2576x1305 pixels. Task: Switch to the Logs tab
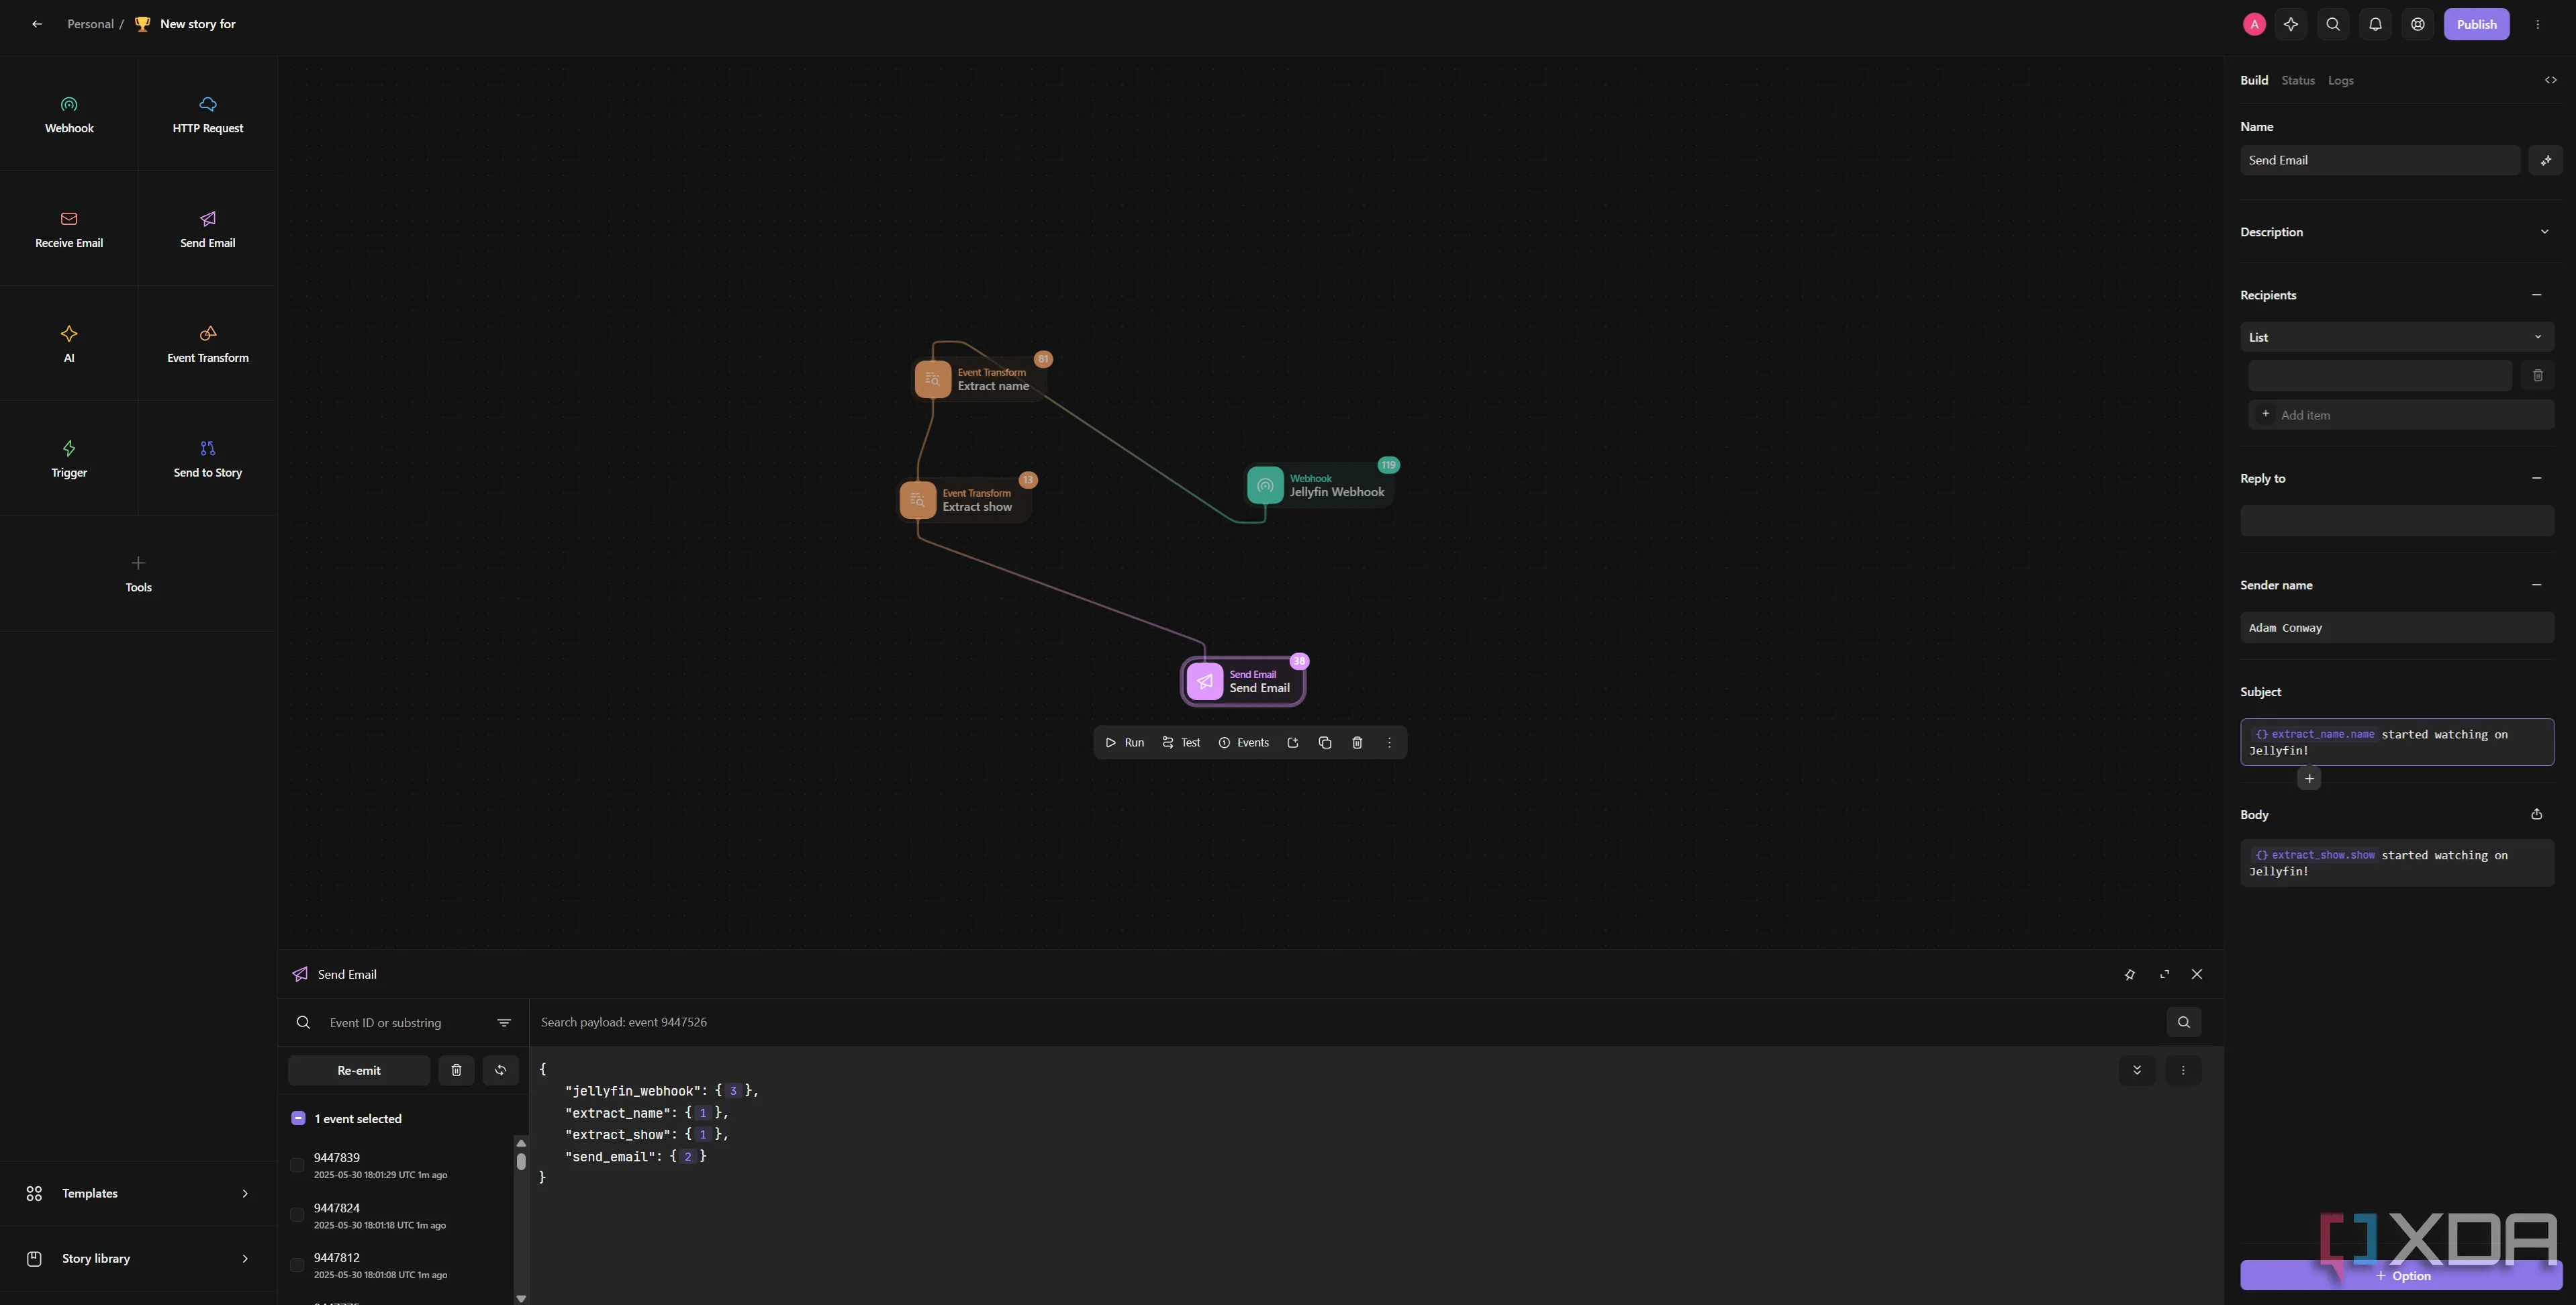click(2340, 80)
